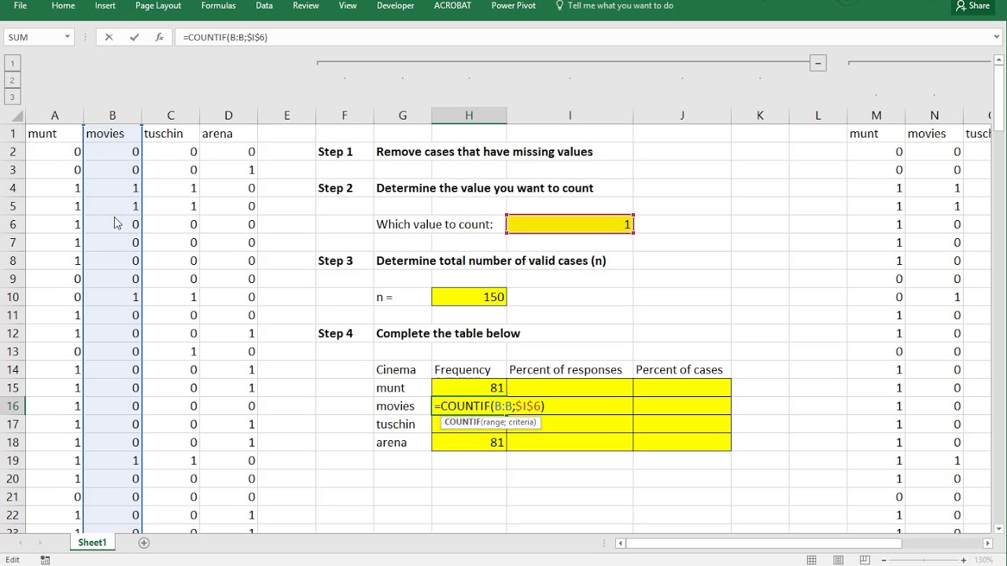
Task: Select Which value to count cell I6
Action: [x=570, y=224]
